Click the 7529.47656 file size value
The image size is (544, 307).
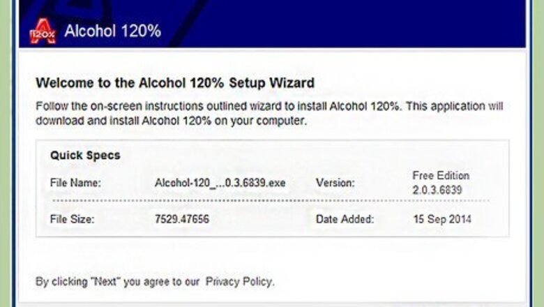(182, 219)
